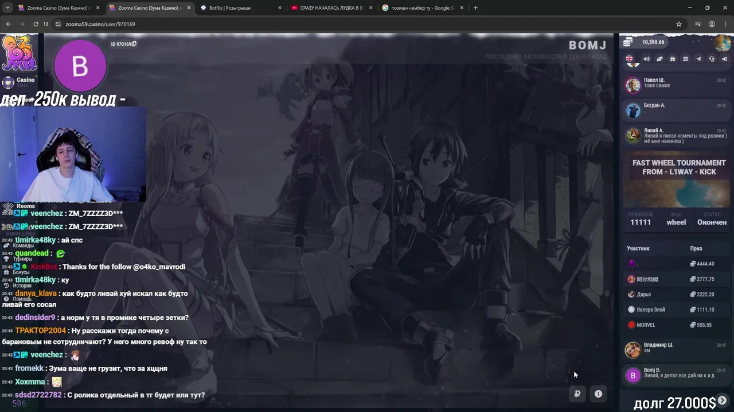Switch to first Zooma Casino browser tab
This screenshot has height=412, width=734.
tap(58, 8)
